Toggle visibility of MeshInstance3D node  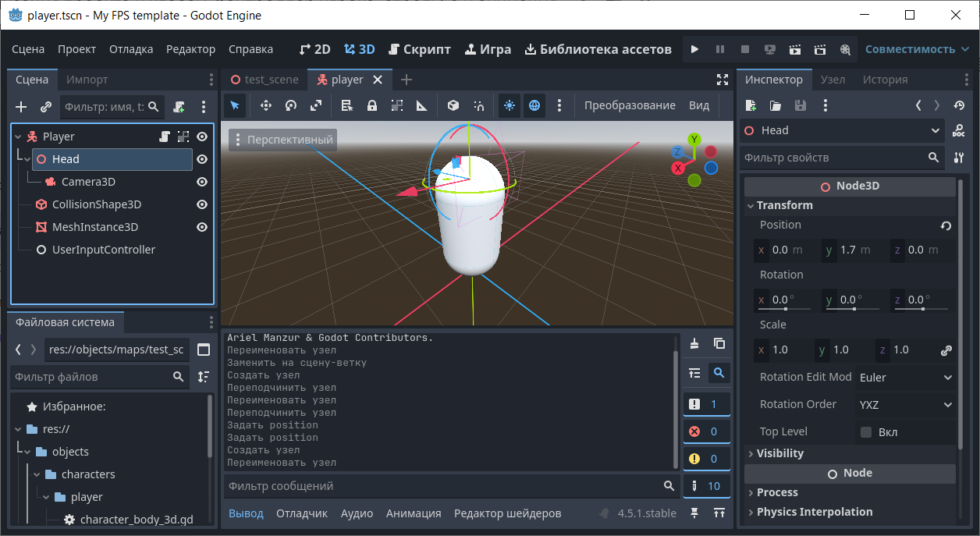[x=202, y=227]
